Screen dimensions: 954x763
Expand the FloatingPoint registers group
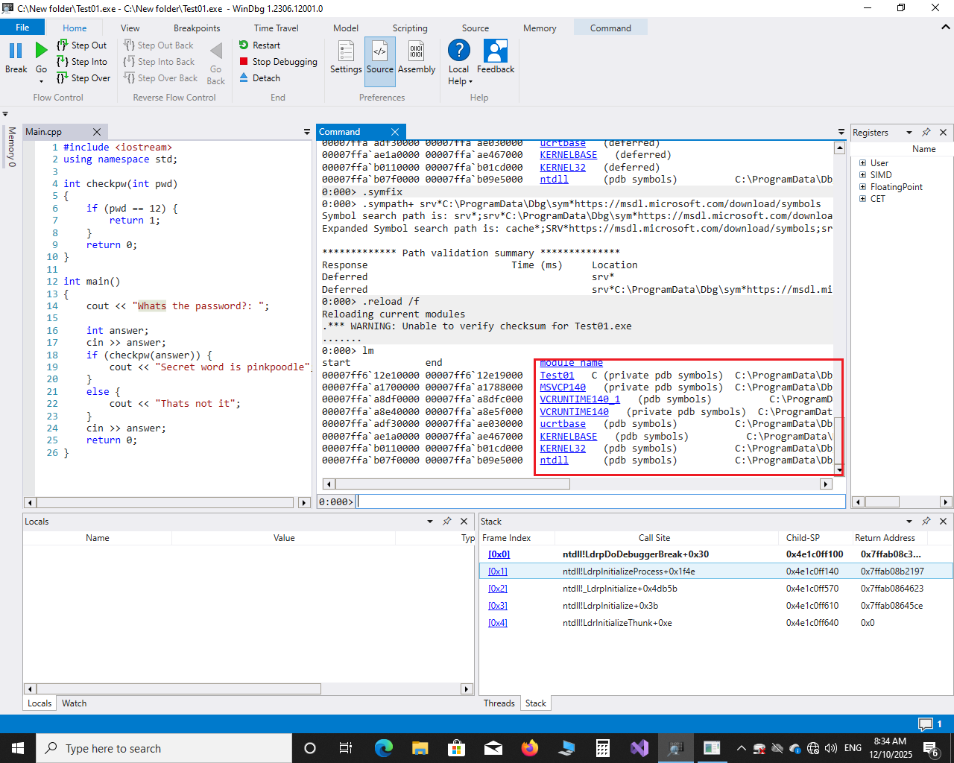click(862, 187)
